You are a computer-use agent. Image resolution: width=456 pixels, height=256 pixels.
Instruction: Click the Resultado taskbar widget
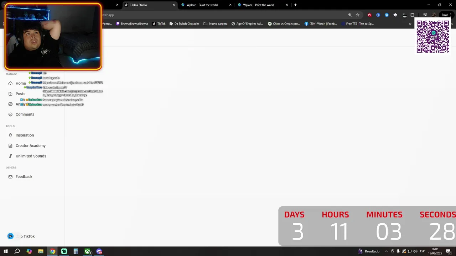(369, 251)
